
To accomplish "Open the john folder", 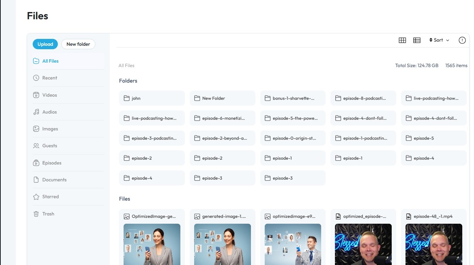I will [152, 98].
